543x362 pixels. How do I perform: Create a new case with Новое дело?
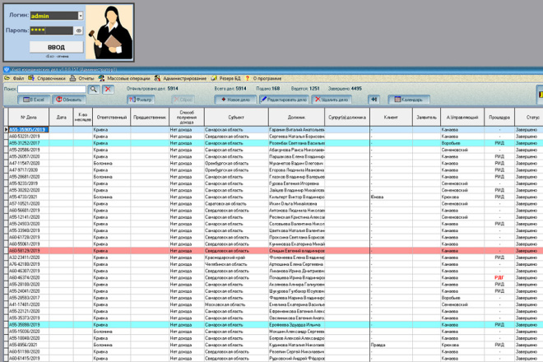click(235, 100)
